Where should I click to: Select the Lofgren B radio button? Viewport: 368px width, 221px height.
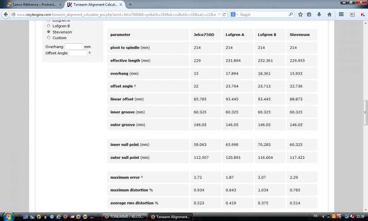pos(49,26)
